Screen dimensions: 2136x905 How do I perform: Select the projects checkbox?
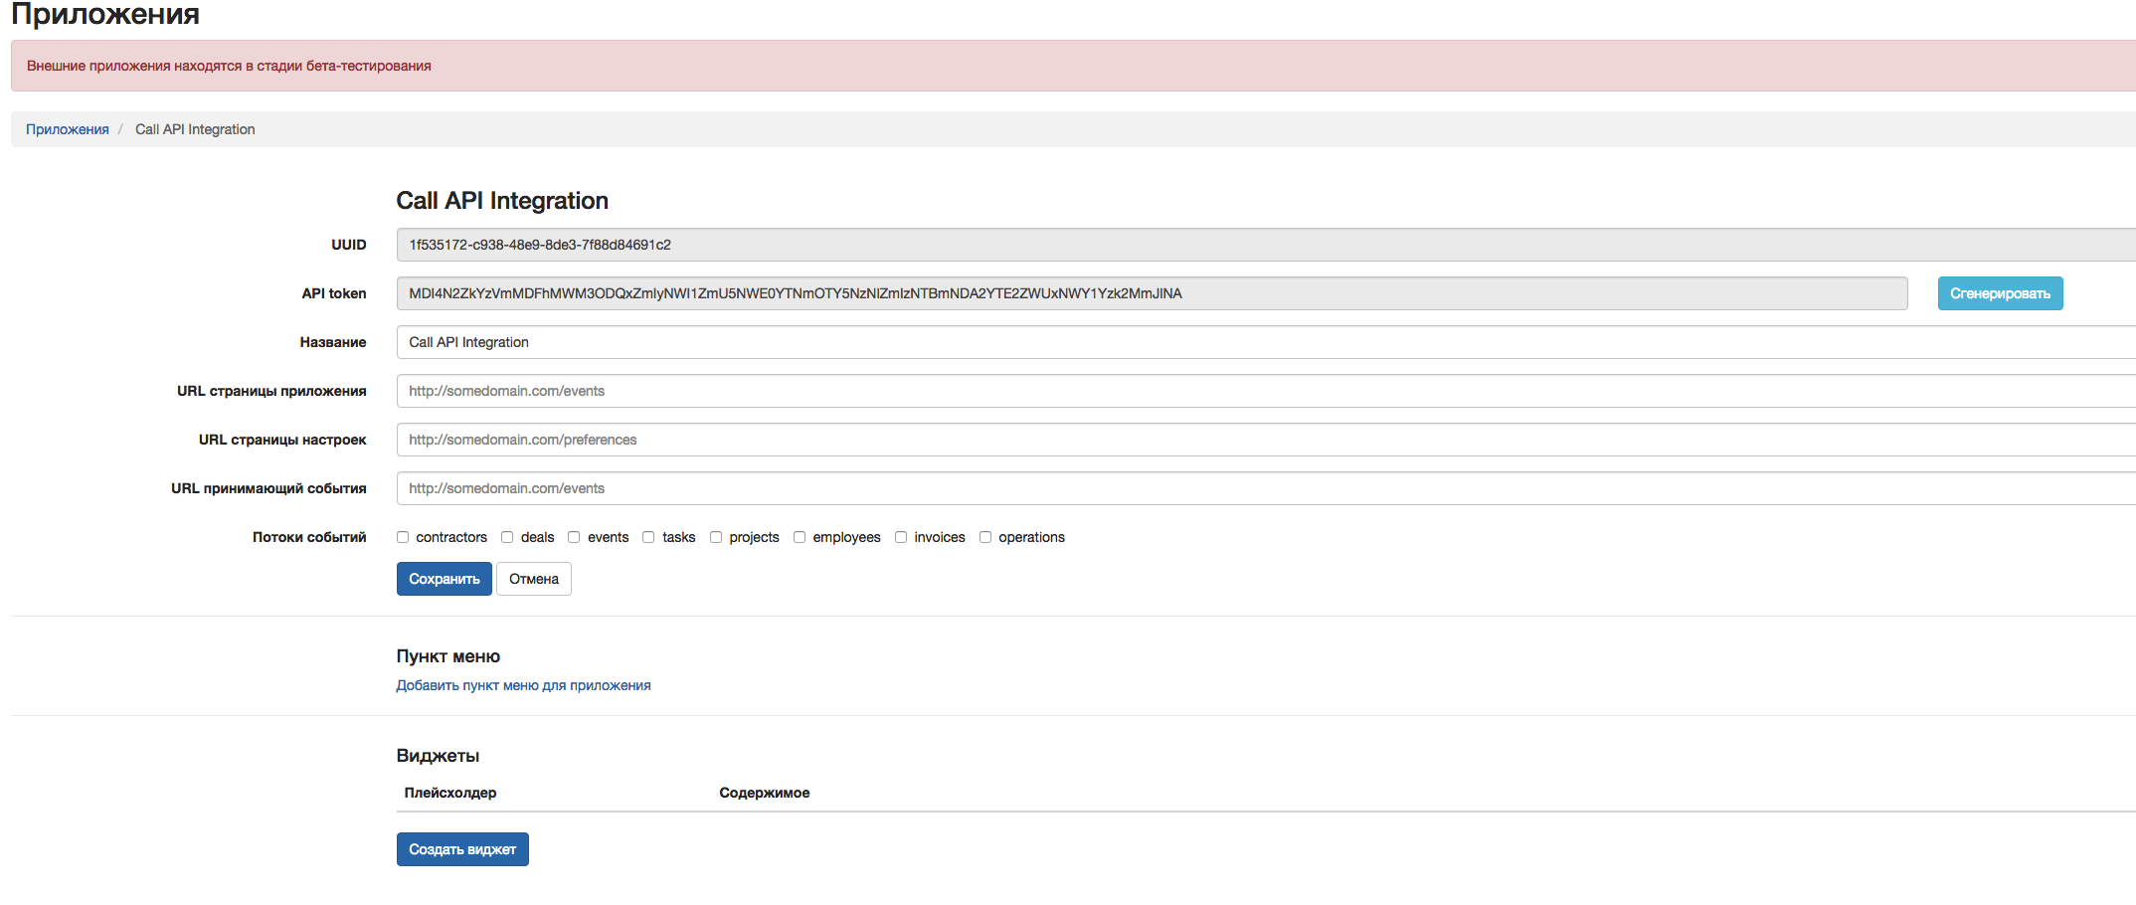(716, 537)
